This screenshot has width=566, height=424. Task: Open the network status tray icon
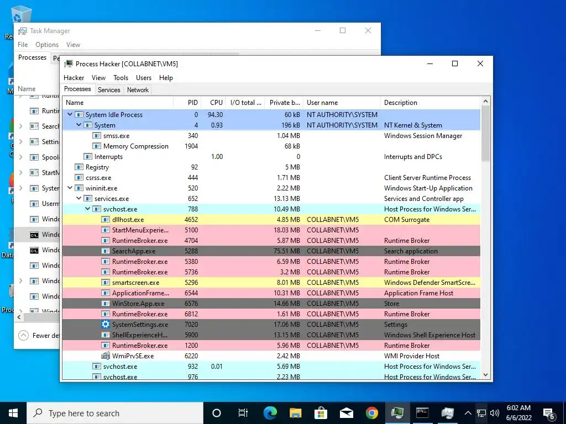481,413
